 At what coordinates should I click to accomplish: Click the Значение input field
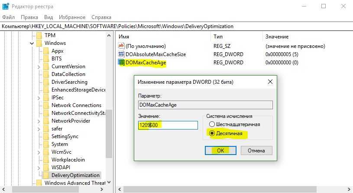pos(168,125)
